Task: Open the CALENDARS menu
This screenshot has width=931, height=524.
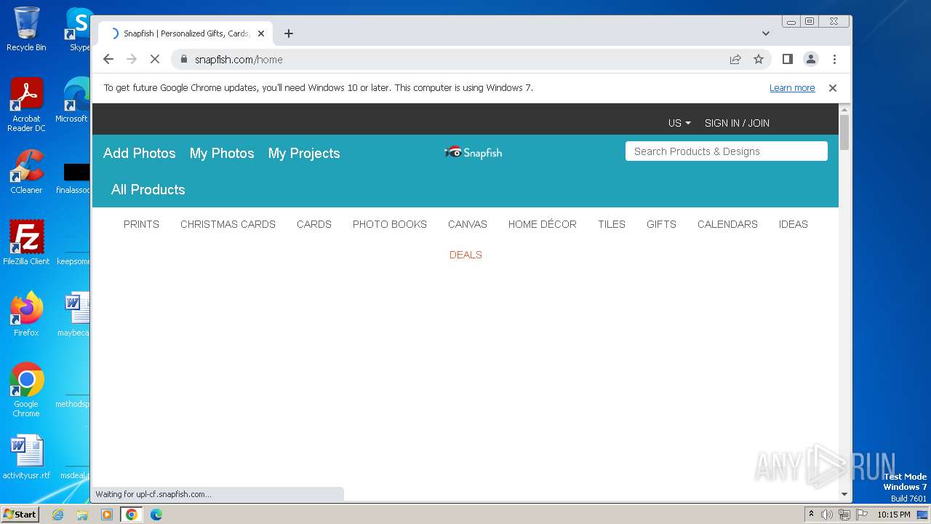Action: 727,224
